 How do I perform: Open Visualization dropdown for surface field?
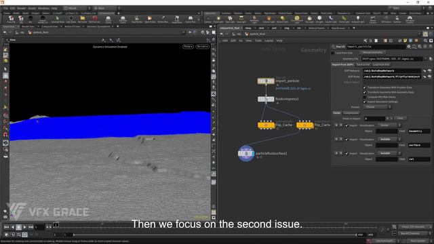[389, 139]
